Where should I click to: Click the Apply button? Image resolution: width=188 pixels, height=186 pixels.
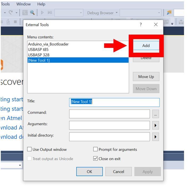point(148,172)
